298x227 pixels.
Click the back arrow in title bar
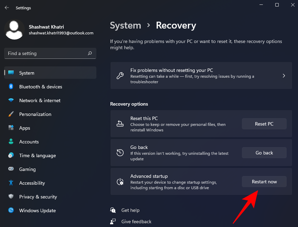coord(7,8)
